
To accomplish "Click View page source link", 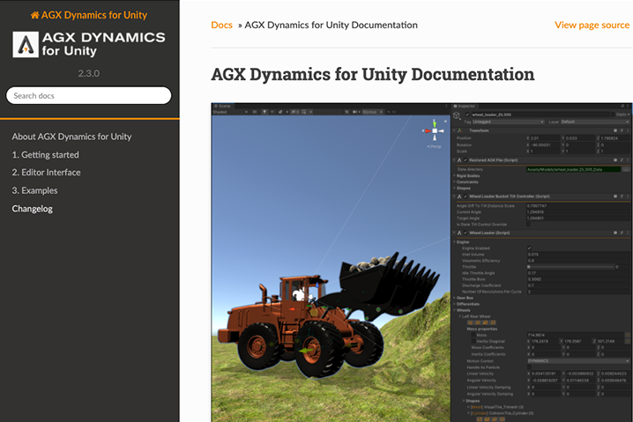I will pos(592,25).
